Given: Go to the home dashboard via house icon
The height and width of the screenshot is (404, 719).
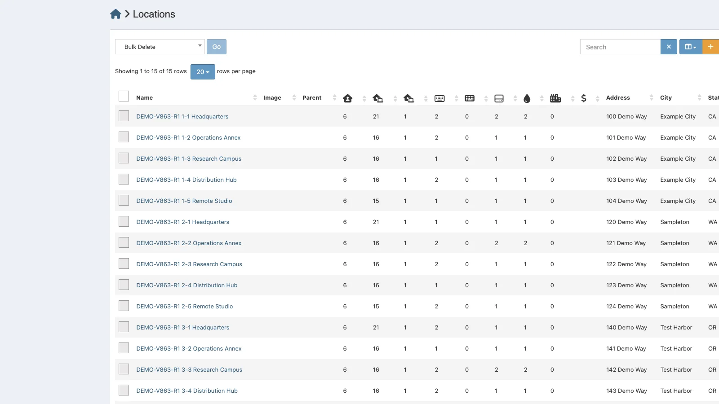Looking at the screenshot, I should (115, 14).
